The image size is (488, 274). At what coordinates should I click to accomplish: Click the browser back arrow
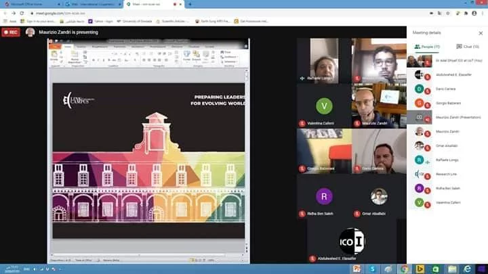coord(5,13)
